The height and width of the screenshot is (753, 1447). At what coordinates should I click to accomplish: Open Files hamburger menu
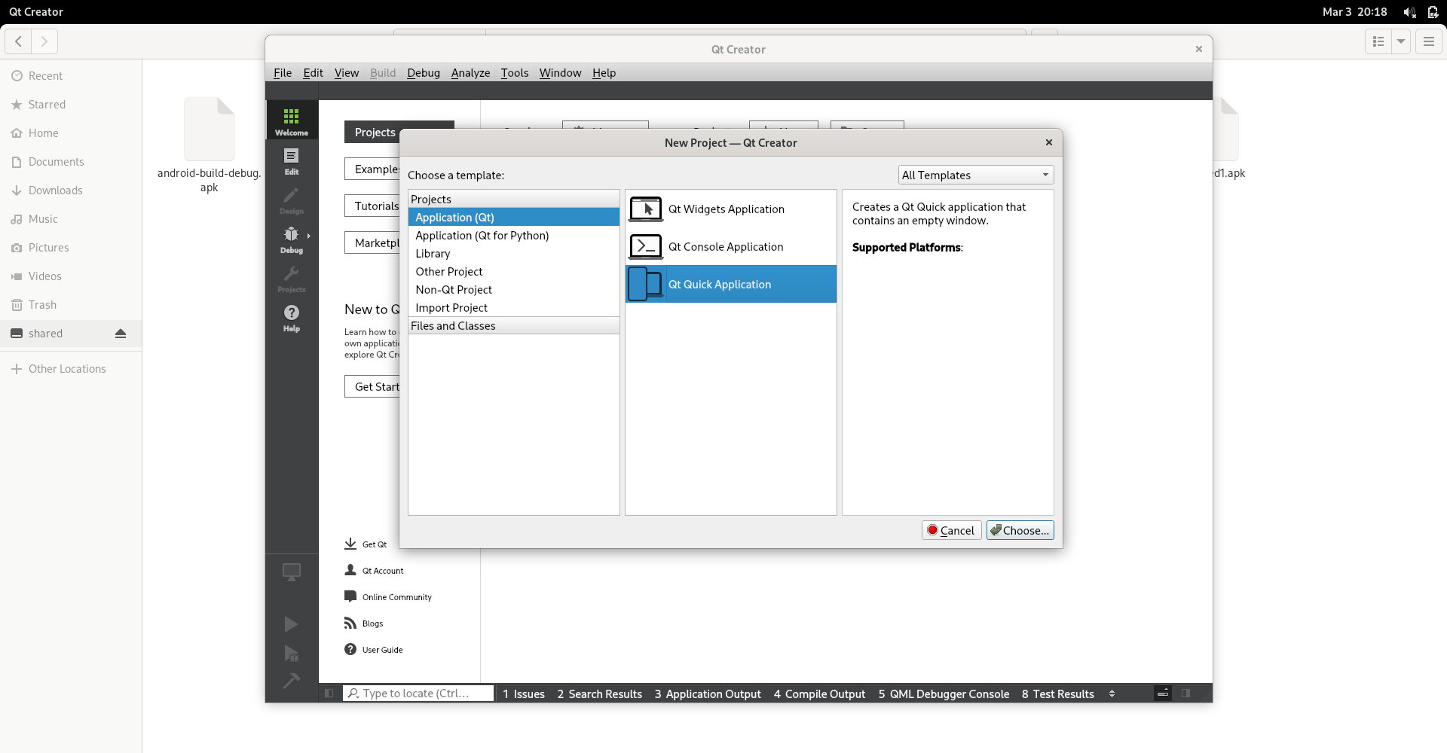coord(1428,41)
